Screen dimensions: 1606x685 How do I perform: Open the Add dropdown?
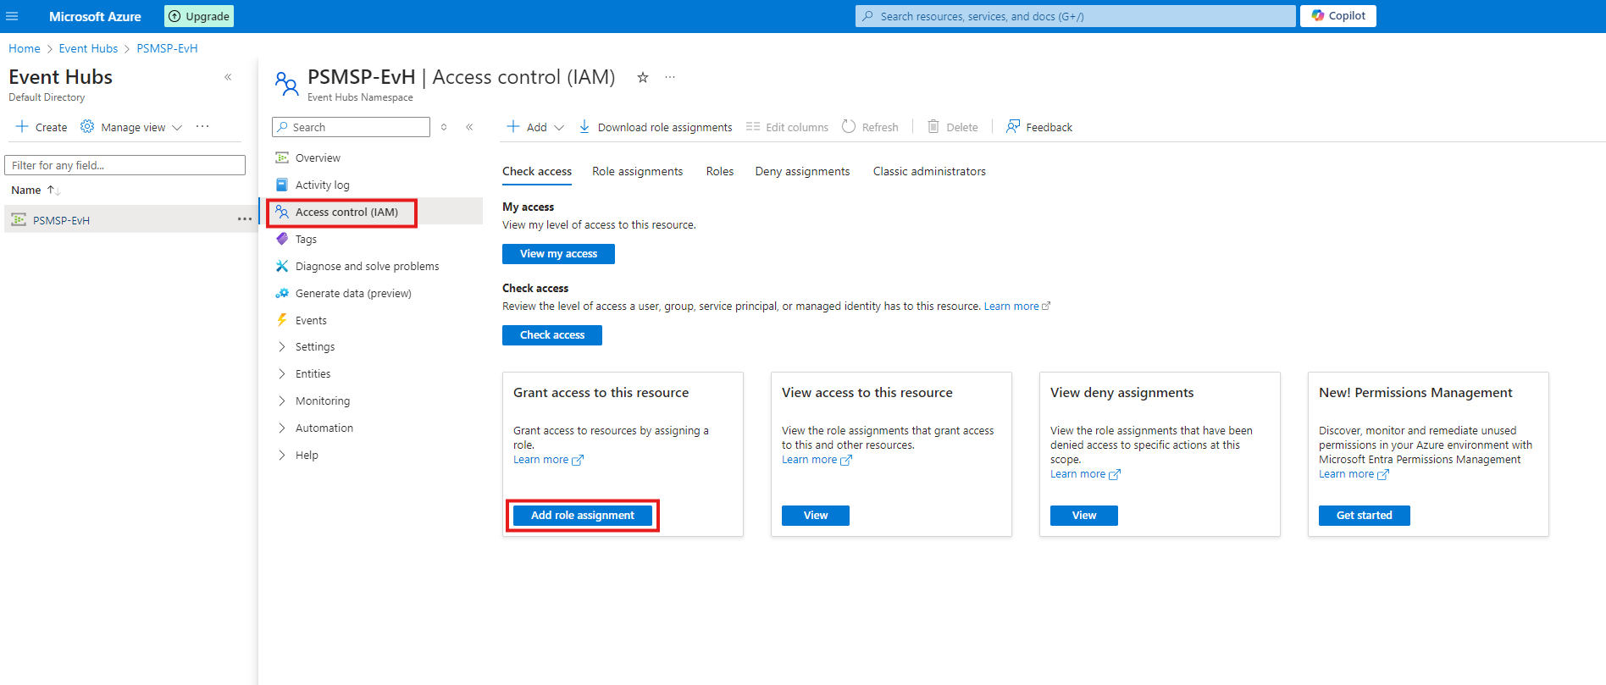pos(535,127)
